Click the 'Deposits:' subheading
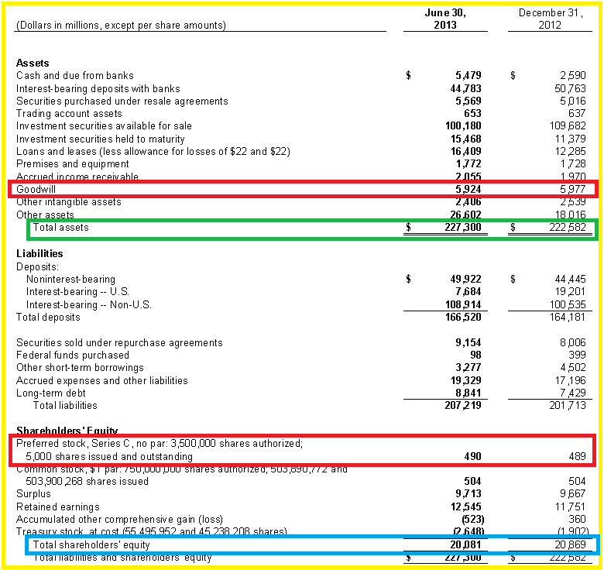 pos(37,267)
